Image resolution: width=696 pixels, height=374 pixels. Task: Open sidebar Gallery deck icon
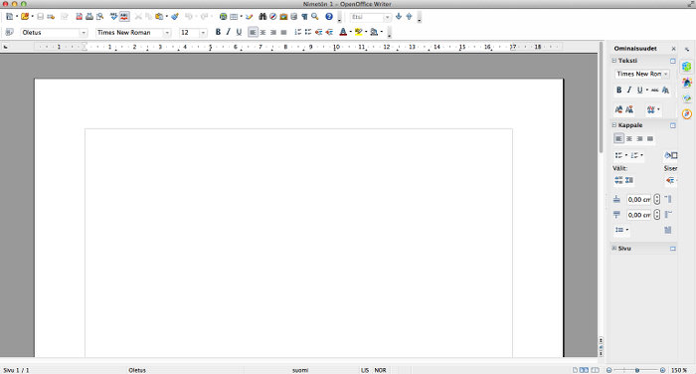point(687,97)
